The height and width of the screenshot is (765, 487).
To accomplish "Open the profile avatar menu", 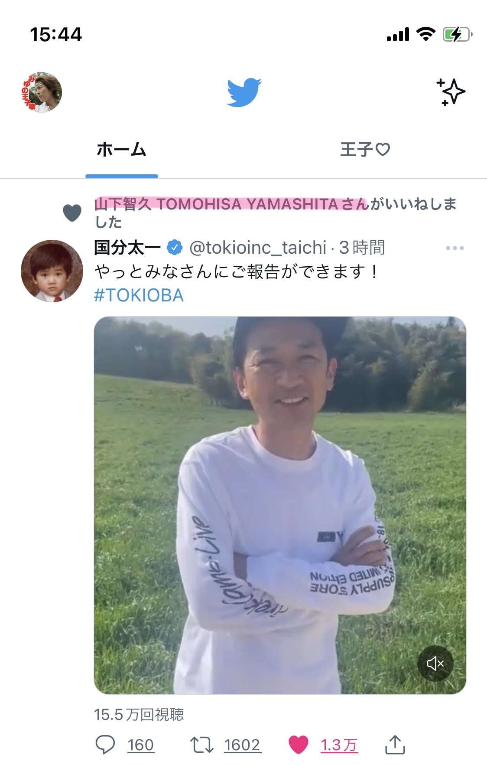I will (42, 92).
